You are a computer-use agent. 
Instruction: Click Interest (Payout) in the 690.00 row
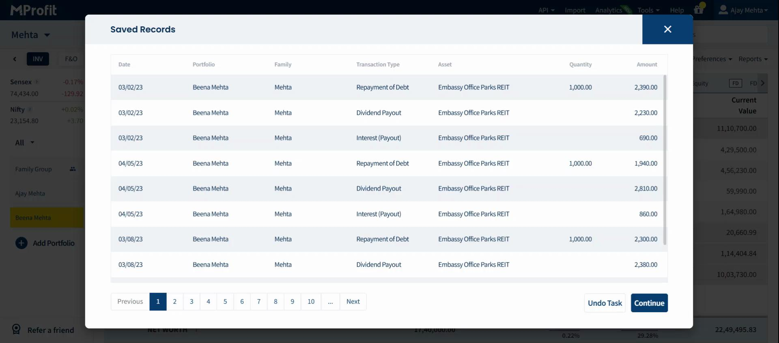(379, 138)
